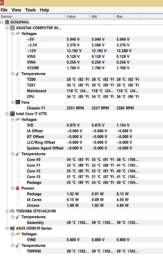This screenshot has height=278, width=163.
Task: Collapse the ASUS HD8570 Series node
Action: click(x=7, y=228)
